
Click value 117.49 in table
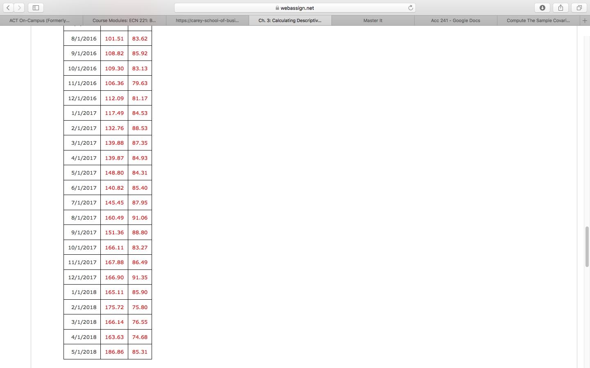tap(114, 113)
